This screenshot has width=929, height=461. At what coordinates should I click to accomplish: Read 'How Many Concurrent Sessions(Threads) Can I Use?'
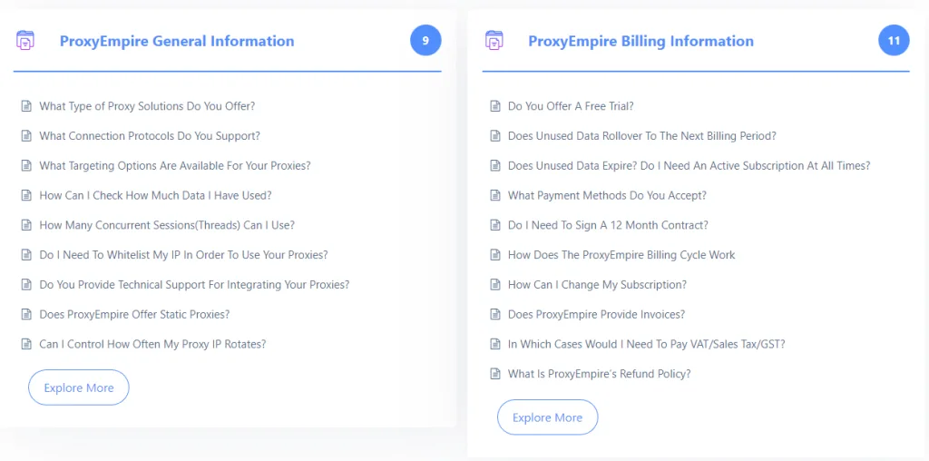pos(167,225)
